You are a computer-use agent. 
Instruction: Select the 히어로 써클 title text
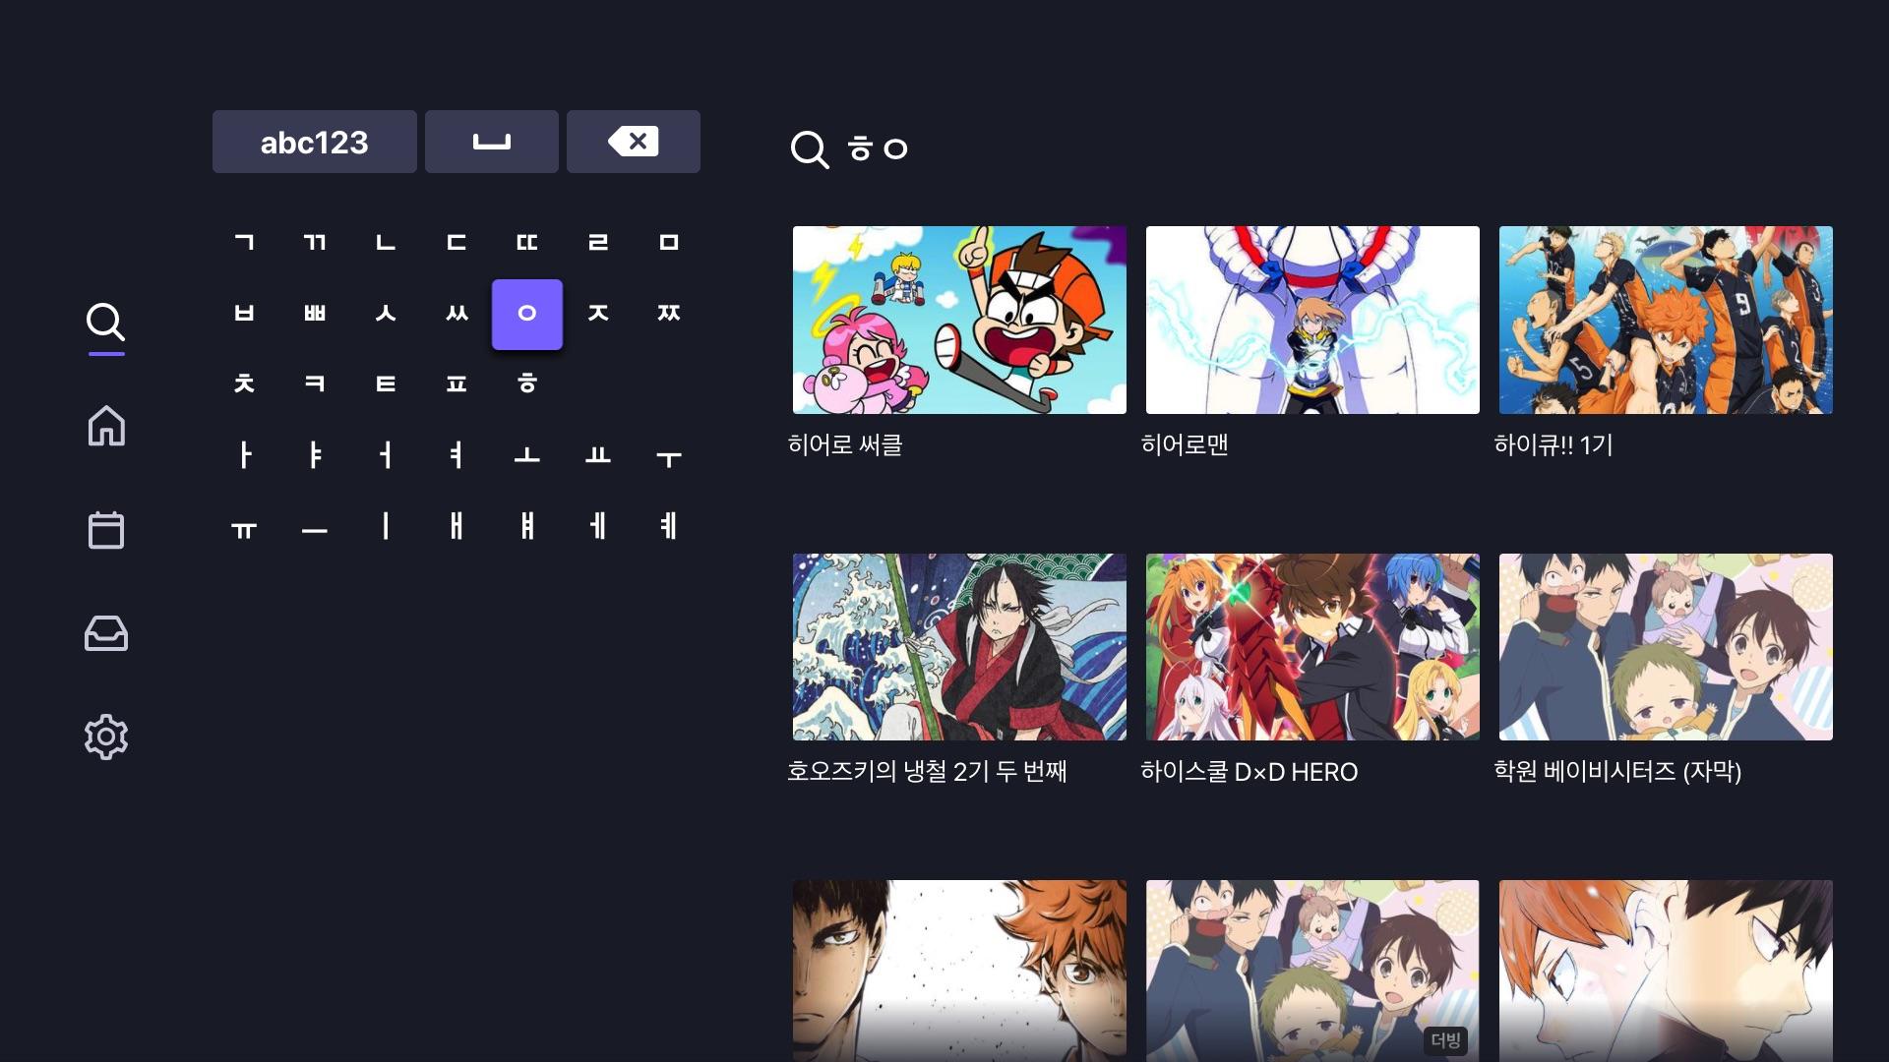point(845,444)
